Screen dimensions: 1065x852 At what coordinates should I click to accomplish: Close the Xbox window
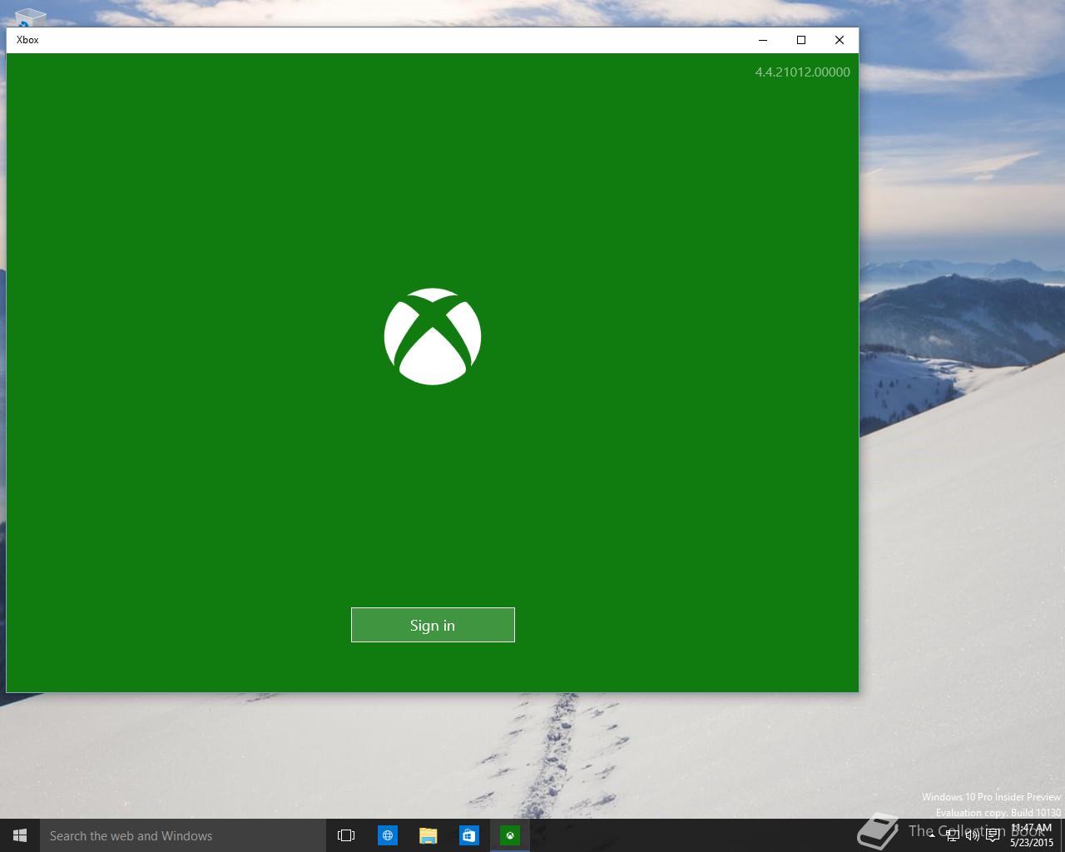pos(840,40)
